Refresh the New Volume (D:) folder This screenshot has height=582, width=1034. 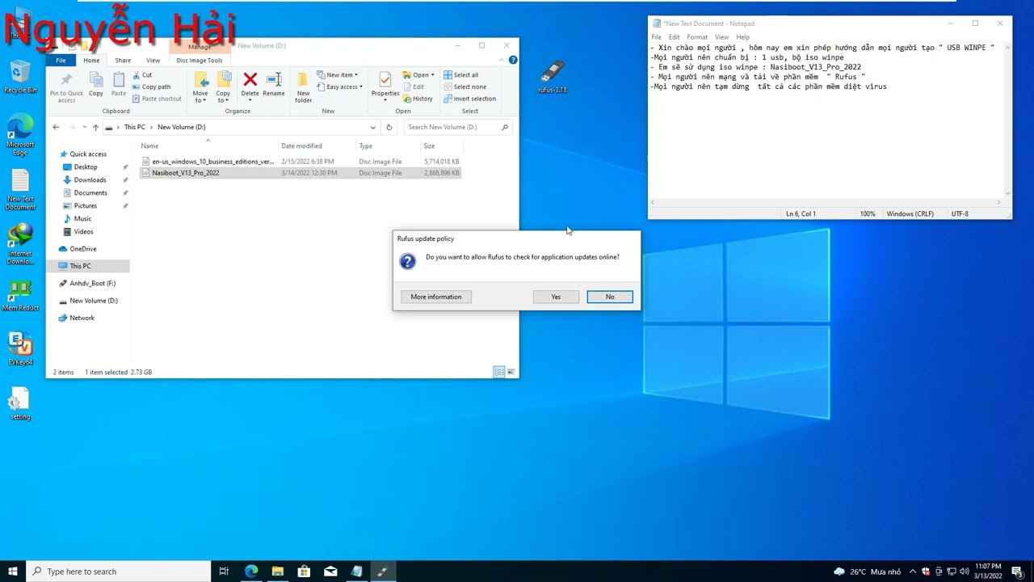pos(389,127)
